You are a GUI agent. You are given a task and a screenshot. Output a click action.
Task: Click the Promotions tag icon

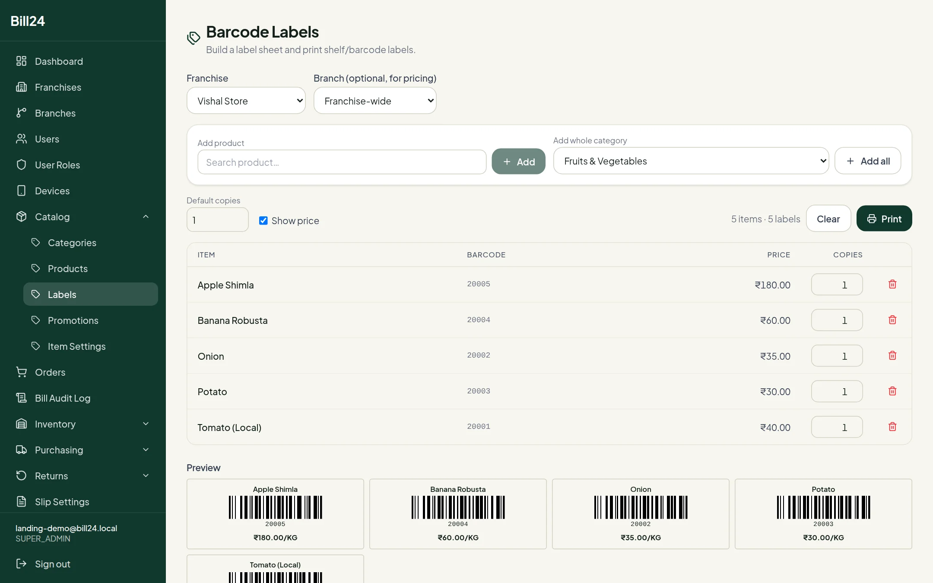click(36, 320)
